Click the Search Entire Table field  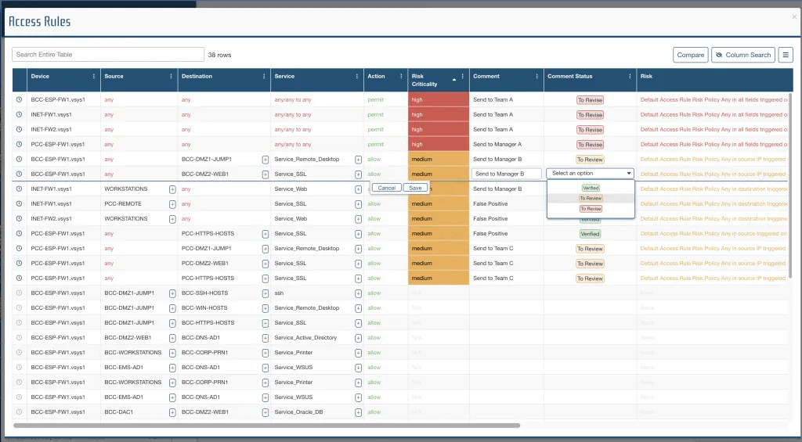(x=108, y=55)
